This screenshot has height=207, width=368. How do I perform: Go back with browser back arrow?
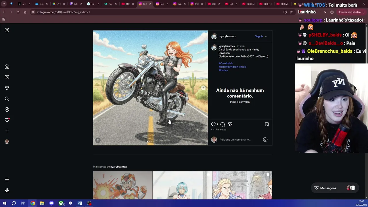[x=4, y=12]
